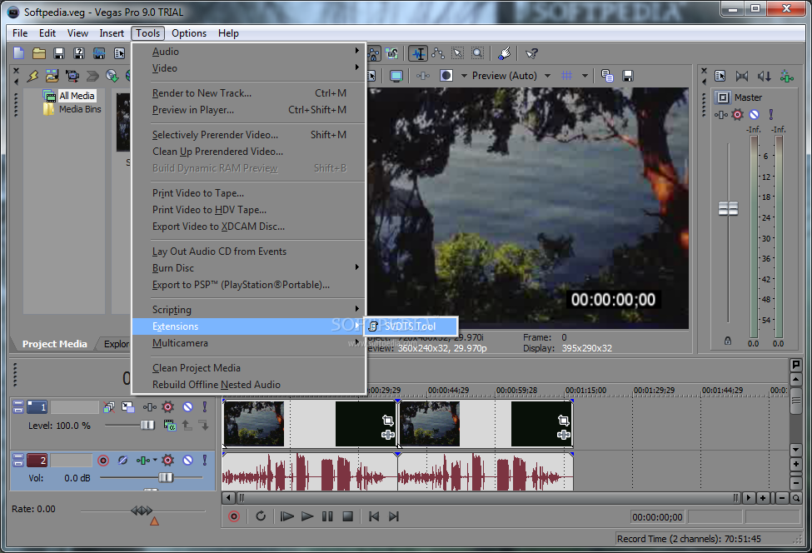Image resolution: width=812 pixels, height=553 pixels.
Task: Expand the Audio submenu
Action: click(x=248, y=52)
